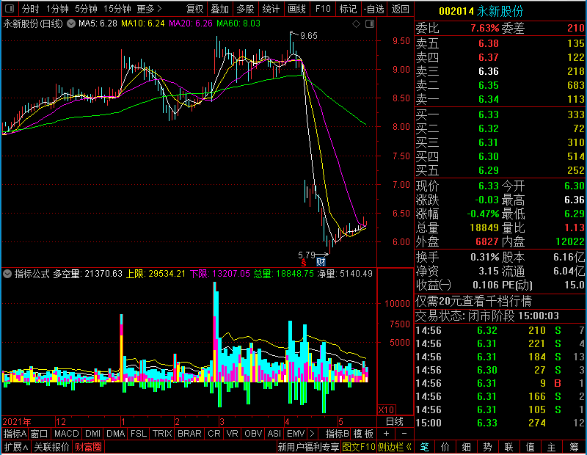Zoom out chart with minus button
The image size is (587, 455).
[x=404, y=434]
